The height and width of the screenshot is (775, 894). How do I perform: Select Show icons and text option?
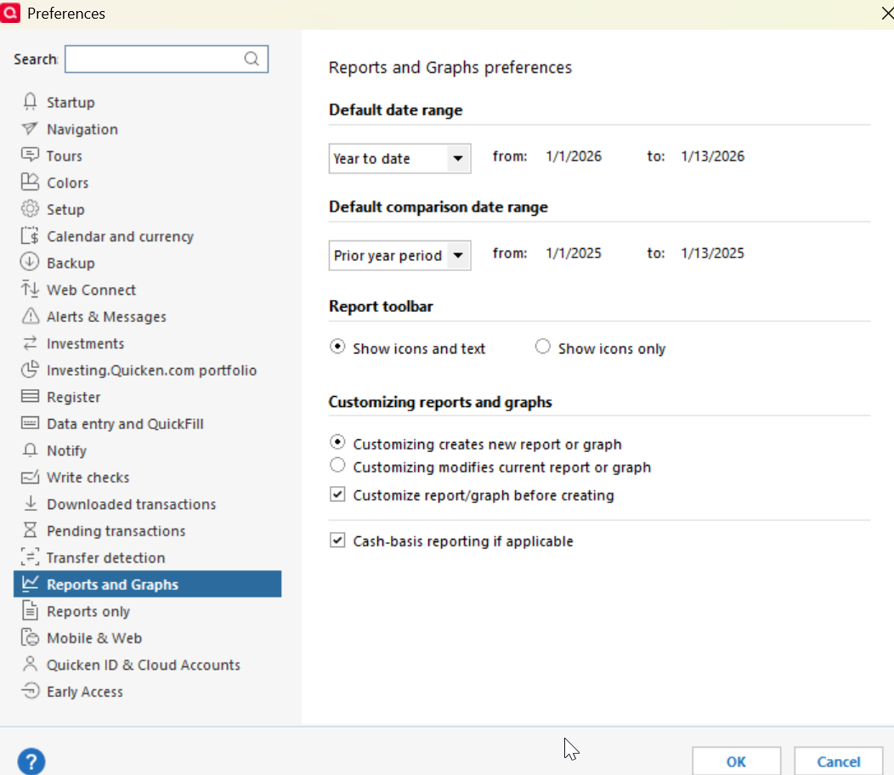[x=337, y=347]
